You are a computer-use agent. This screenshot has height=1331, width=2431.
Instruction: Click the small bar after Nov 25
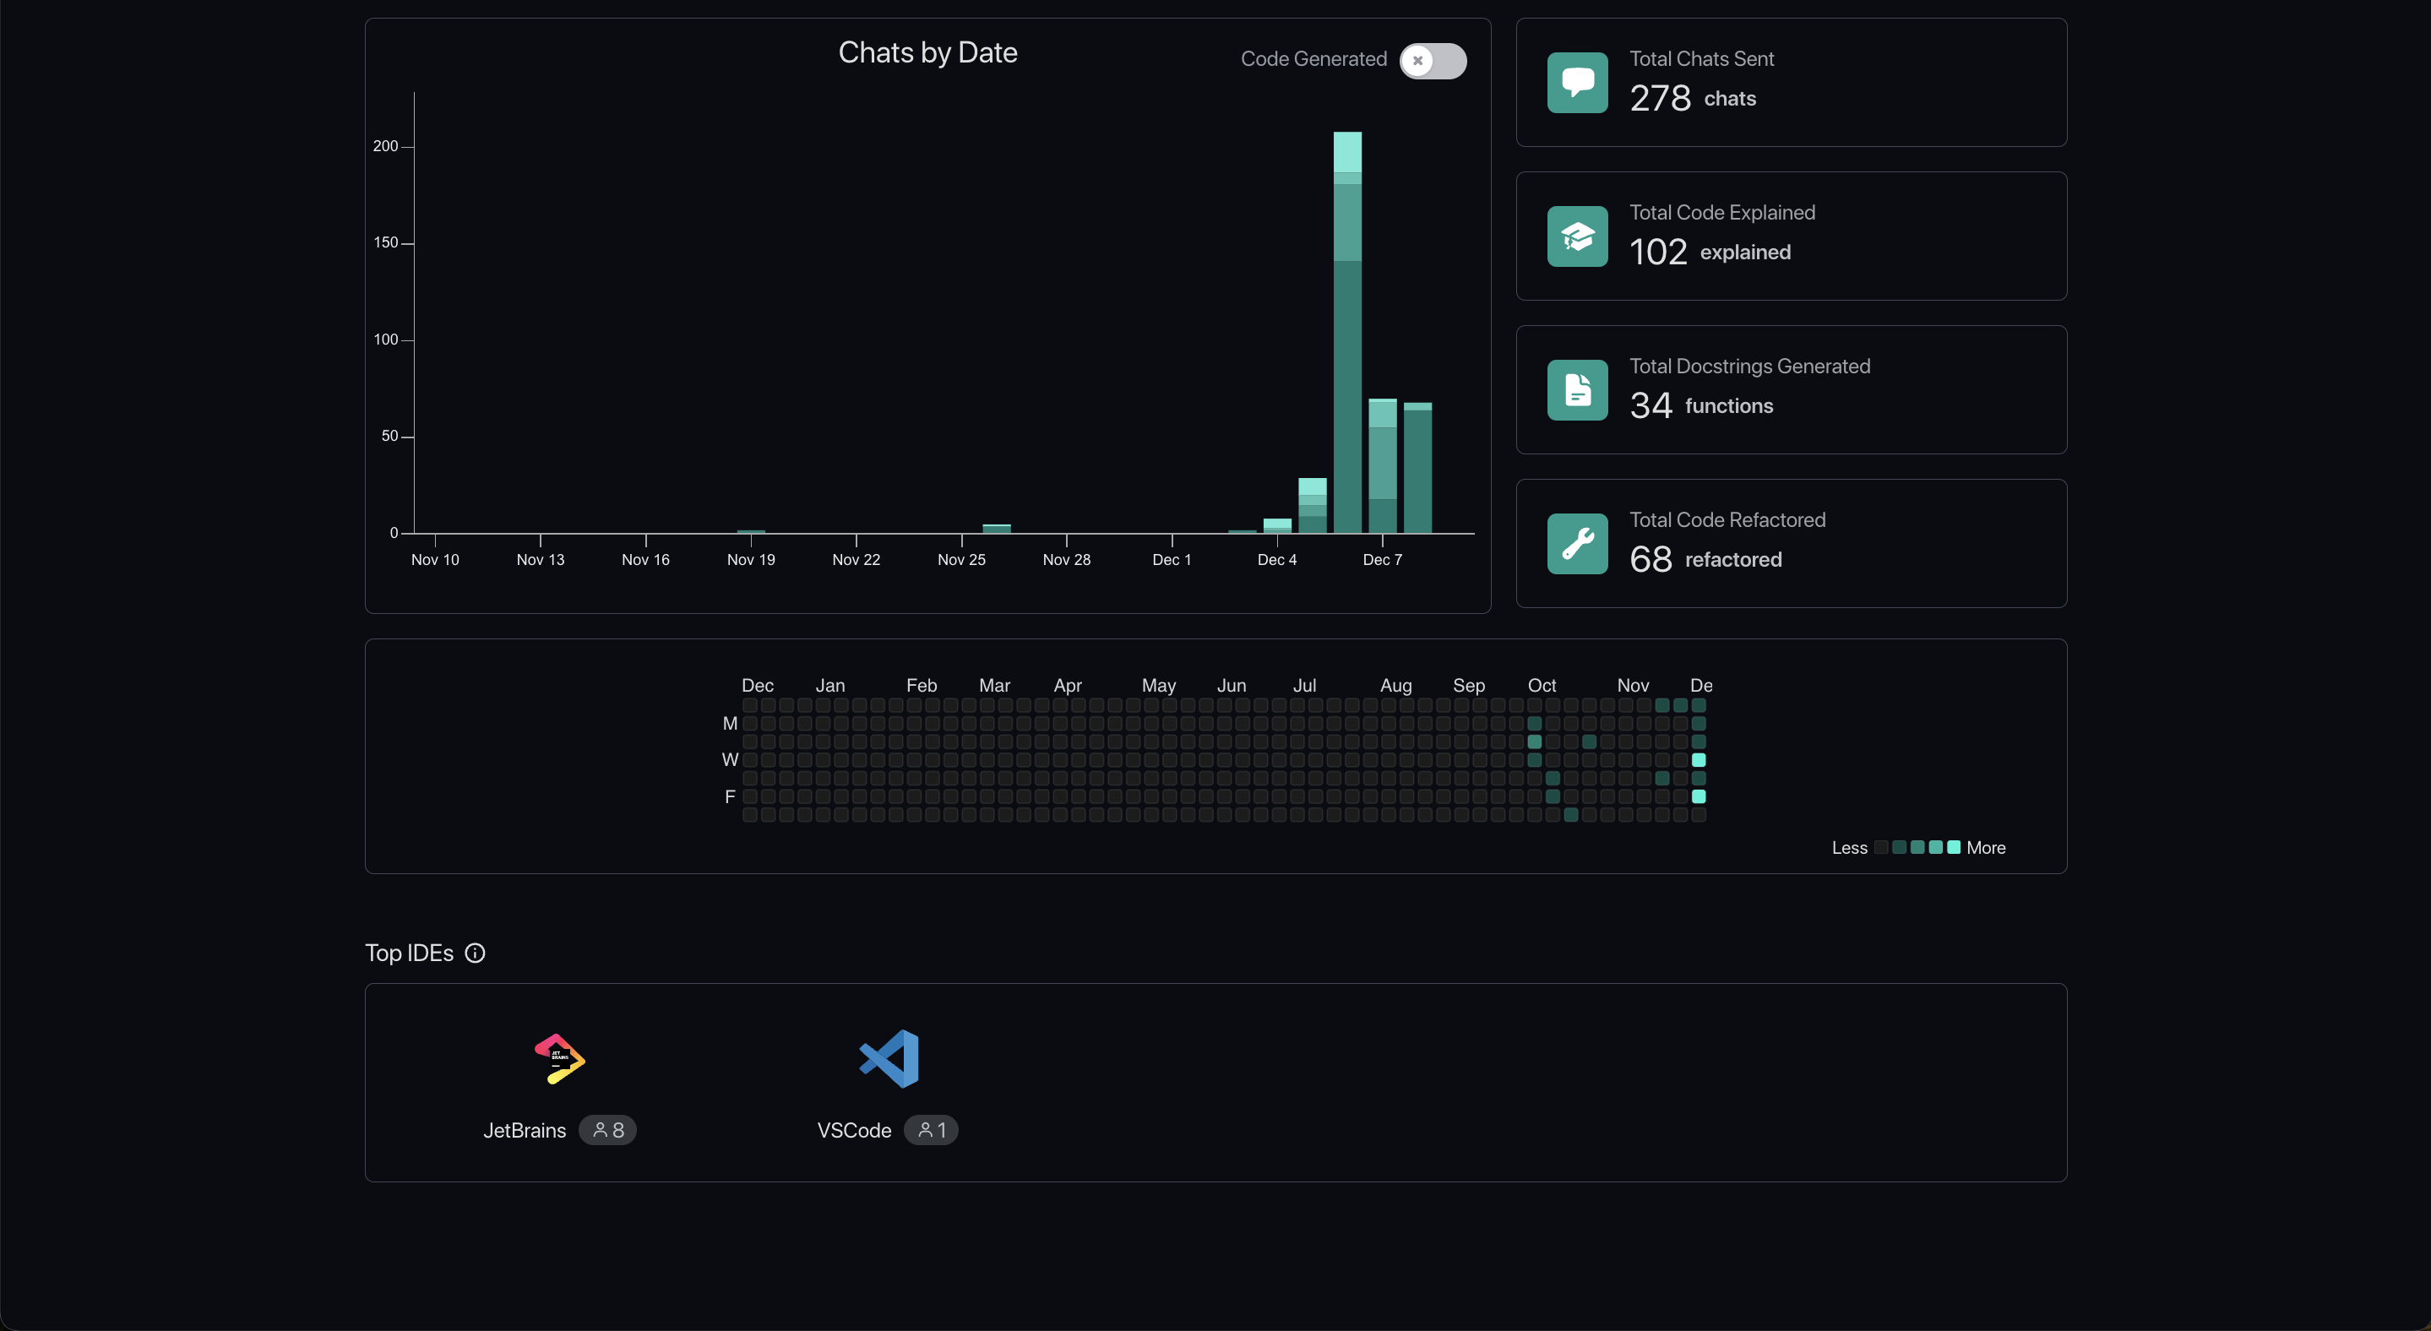(x=997, y=528)
